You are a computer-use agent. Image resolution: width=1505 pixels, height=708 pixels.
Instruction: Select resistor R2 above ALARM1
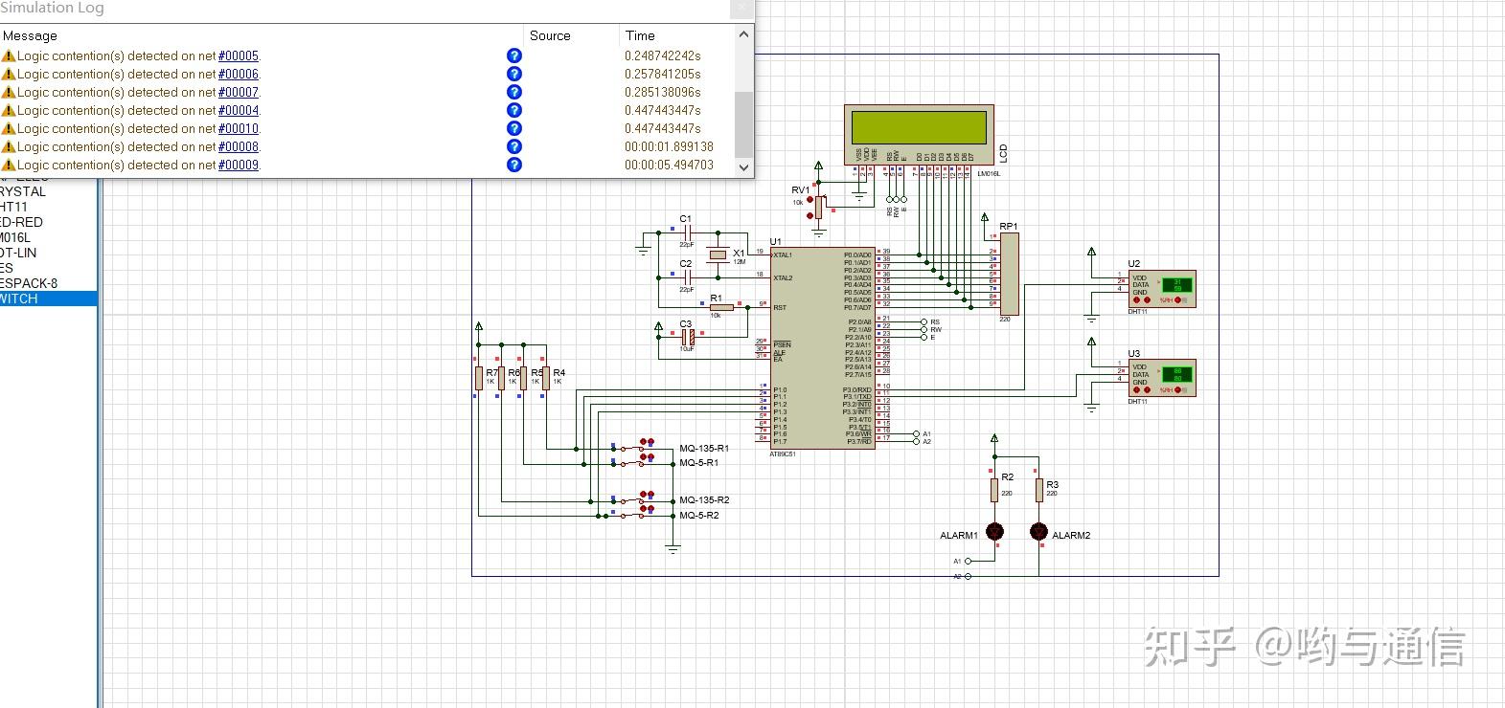pos(994,490)
